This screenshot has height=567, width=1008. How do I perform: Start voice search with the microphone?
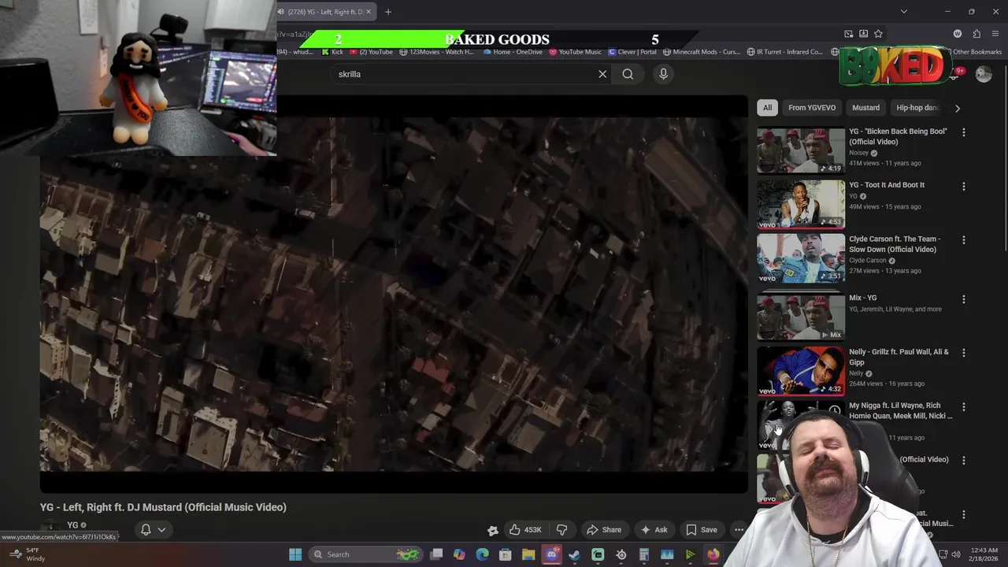663,74
